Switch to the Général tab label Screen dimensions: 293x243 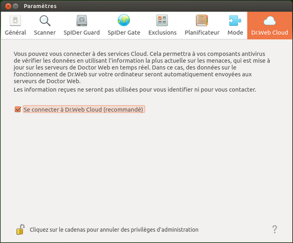(x=16, y=33)
